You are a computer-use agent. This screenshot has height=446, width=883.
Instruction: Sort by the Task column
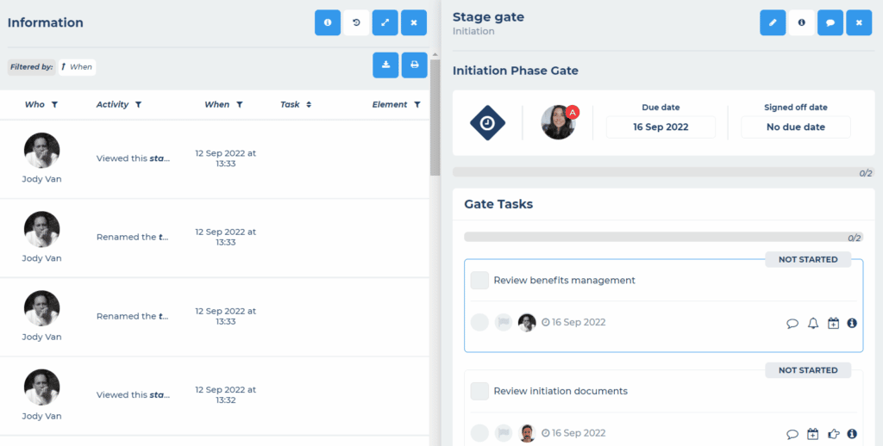(x=309, y=104)
